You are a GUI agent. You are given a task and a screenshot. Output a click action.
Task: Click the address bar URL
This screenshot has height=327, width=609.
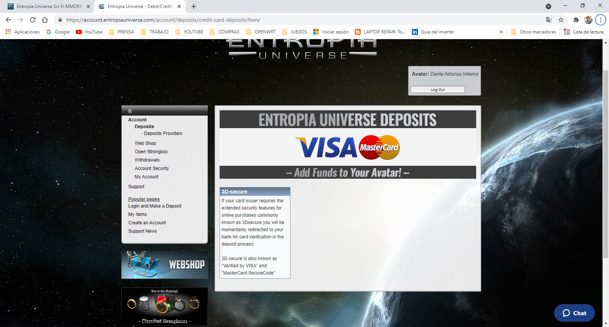(163, 20)
